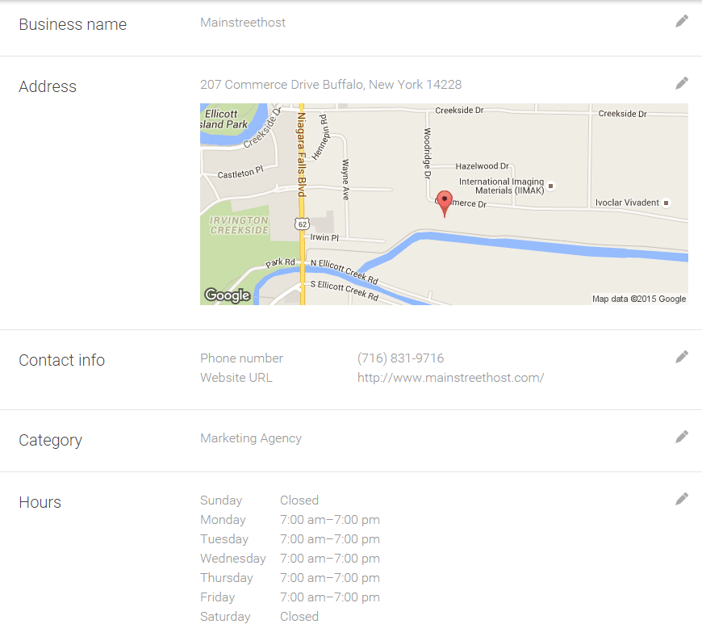
Task: Edit the Business name field
Action: click(x=682, y=20)
